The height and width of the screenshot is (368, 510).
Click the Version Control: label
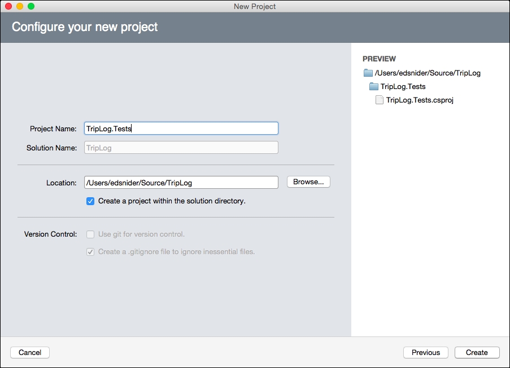click(50, 234)
